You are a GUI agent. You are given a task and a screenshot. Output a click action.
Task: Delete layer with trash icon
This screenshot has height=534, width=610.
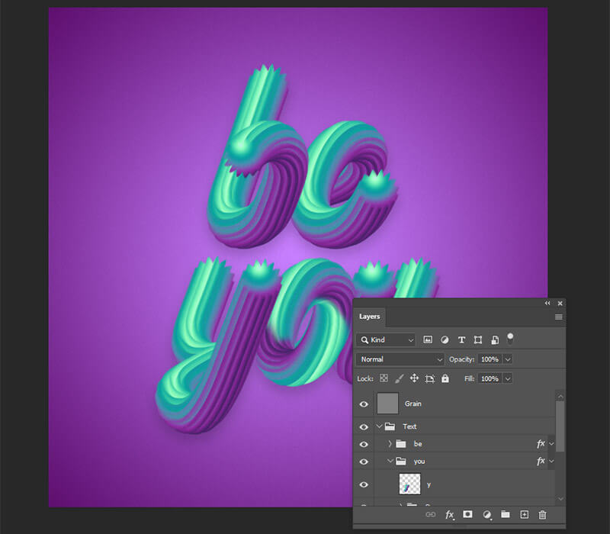tap(543, 515)
